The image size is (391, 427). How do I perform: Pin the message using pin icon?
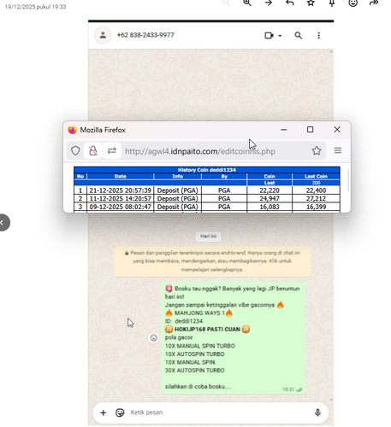[332, 3]
